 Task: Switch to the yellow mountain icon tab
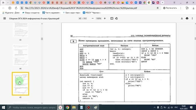pyautogui.click(x=123, y=2)
